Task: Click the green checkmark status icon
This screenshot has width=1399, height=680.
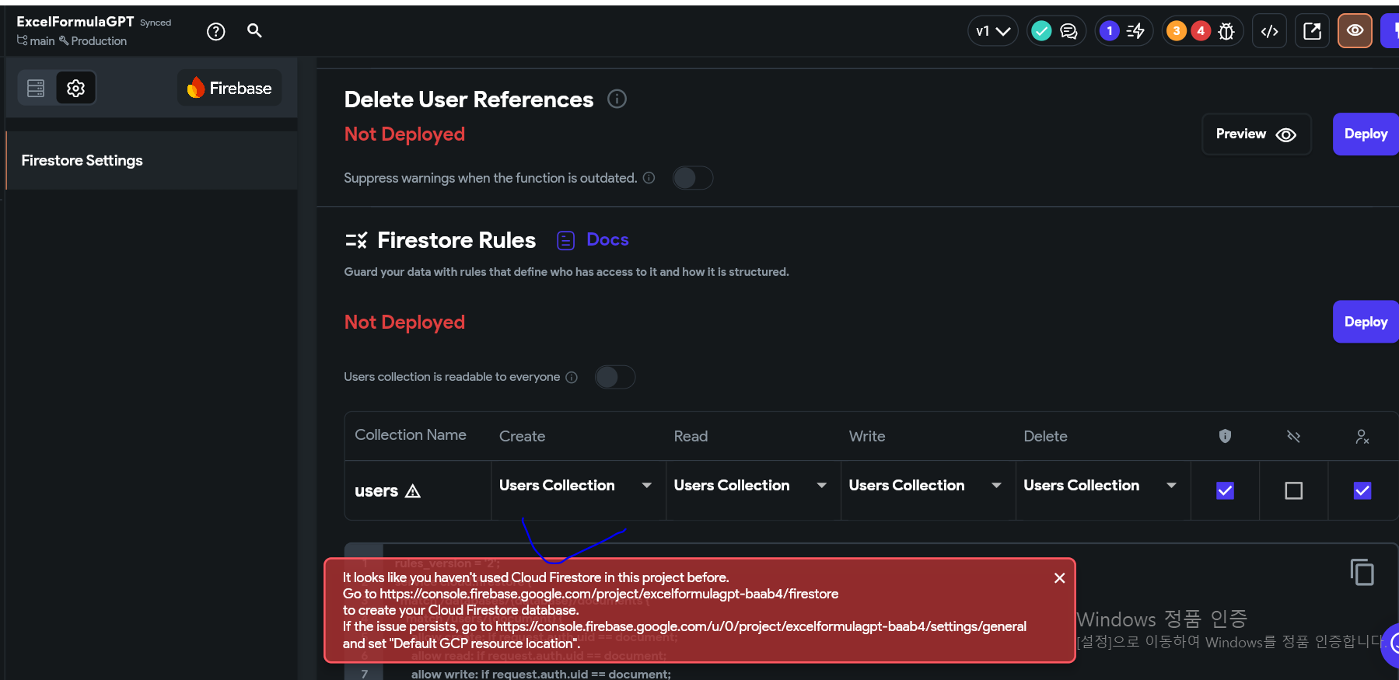Action: pyautogui.click(x=1041, y=31)
